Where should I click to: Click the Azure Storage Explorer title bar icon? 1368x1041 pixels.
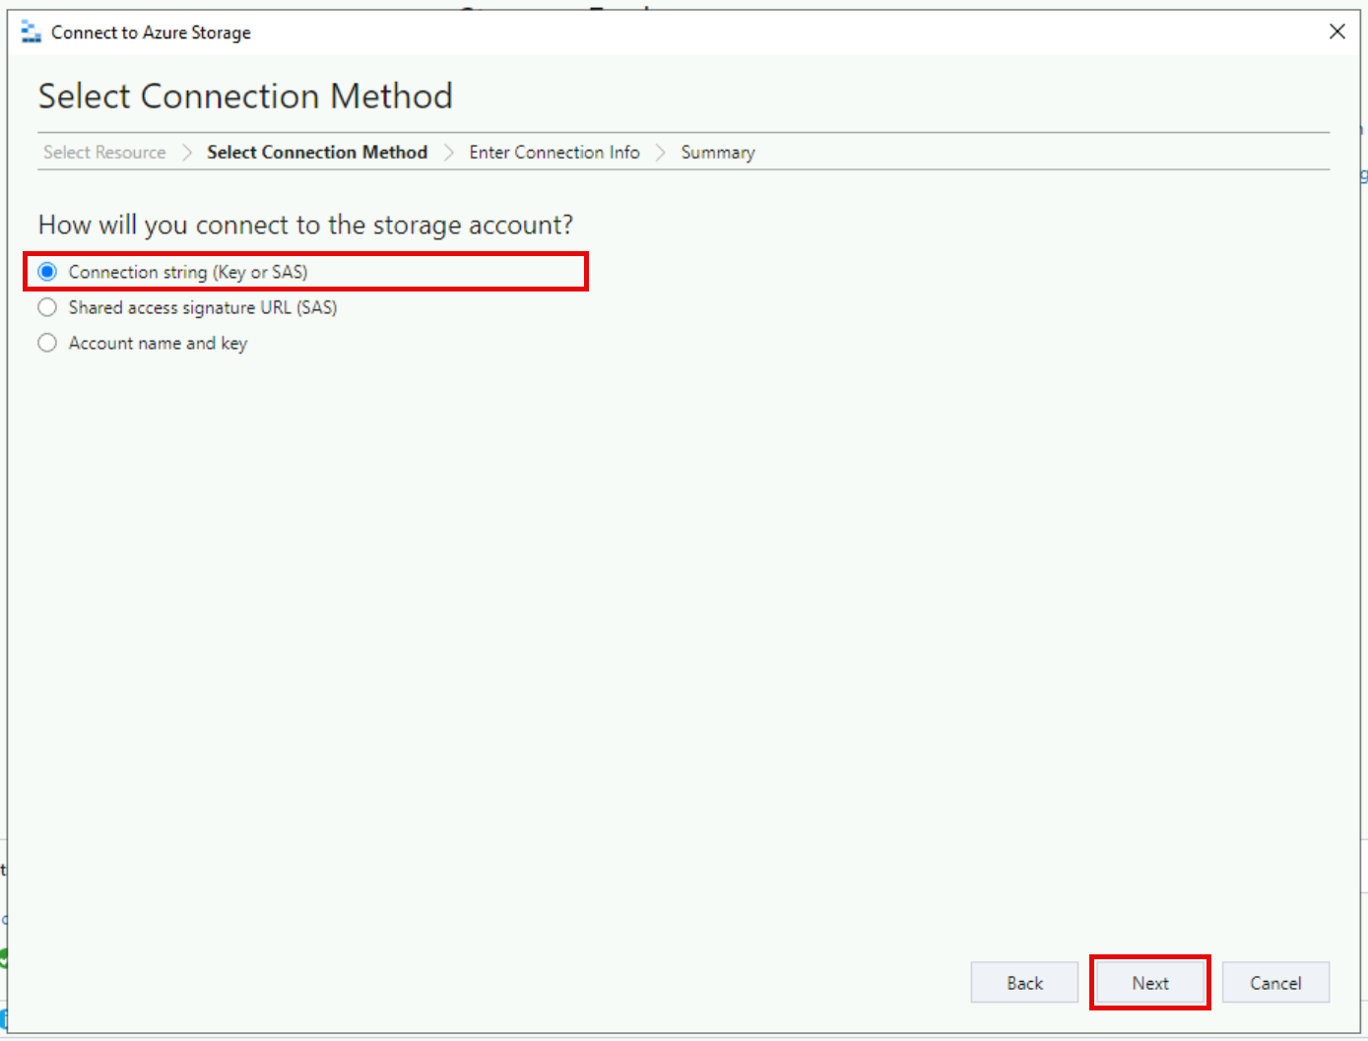click(31, 33)
